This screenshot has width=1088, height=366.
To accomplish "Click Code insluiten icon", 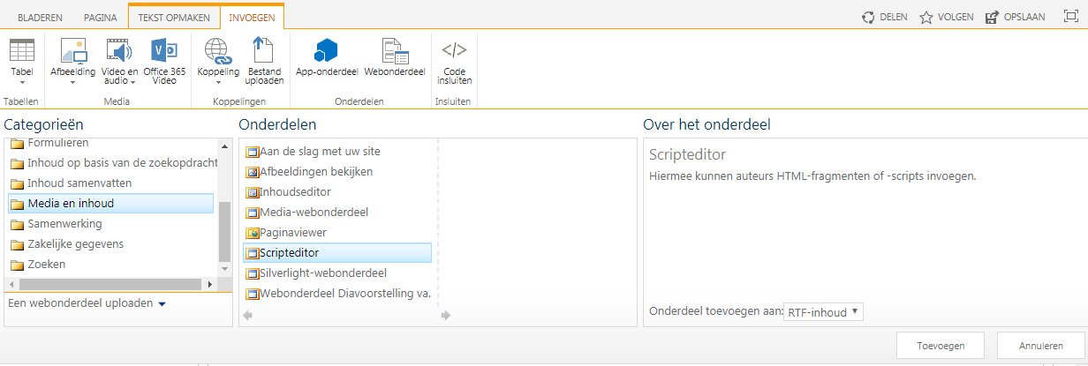I will 454,50.
